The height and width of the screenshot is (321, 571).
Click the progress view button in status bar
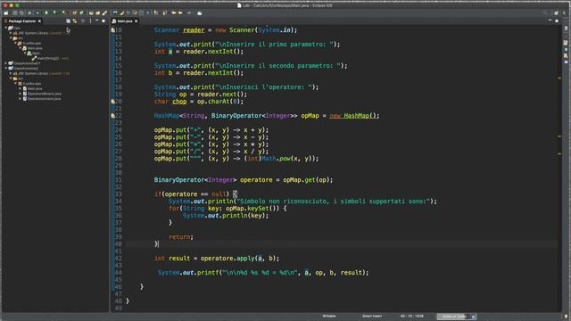[473, 317]
